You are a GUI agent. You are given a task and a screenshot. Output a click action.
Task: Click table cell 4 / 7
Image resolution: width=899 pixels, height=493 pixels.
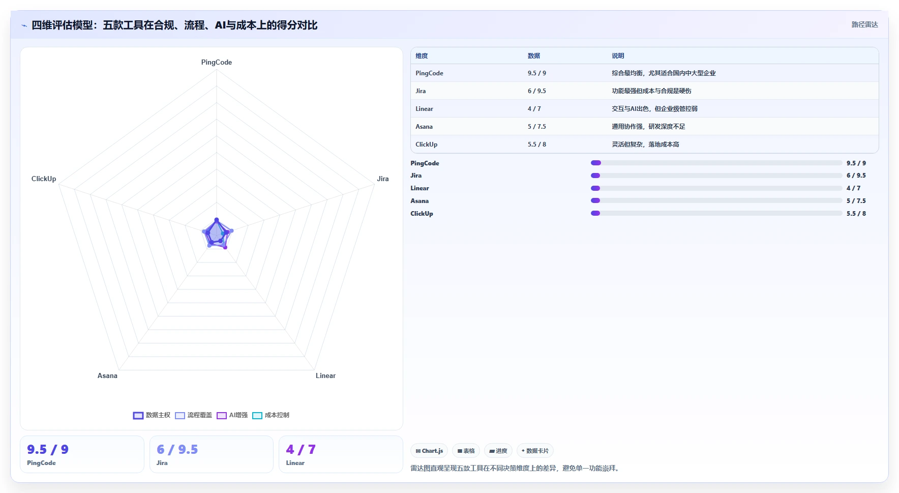(534, 109)
